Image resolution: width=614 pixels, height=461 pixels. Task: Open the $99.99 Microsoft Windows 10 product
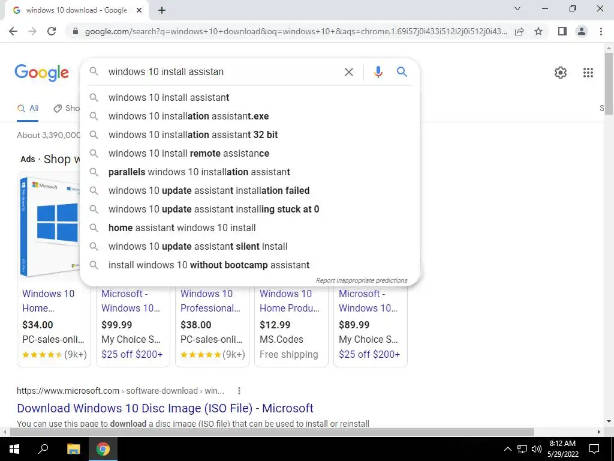click(x=130, y=301)
